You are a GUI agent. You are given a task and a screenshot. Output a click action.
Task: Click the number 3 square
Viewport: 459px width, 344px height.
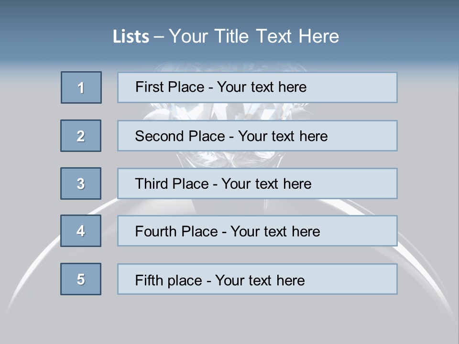pyautogui.click(x=81, y=183)
